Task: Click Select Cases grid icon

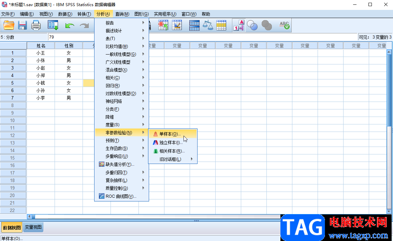Action: 221,25
